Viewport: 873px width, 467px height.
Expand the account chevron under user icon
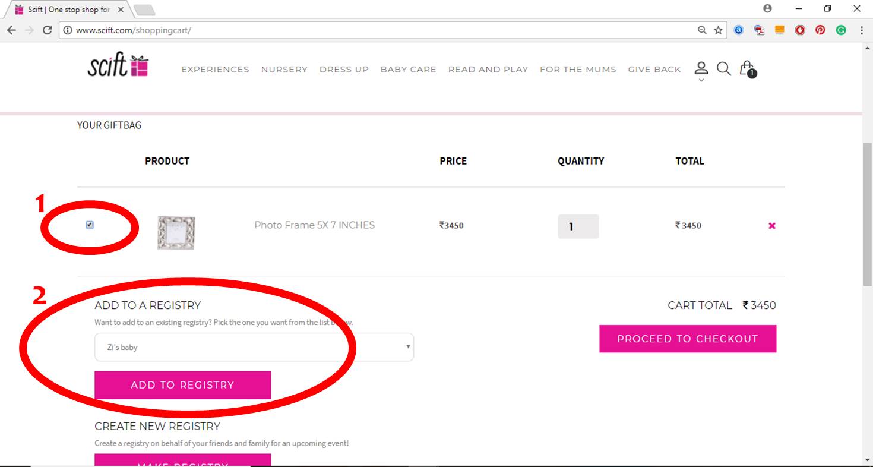[x=701, y=80]
